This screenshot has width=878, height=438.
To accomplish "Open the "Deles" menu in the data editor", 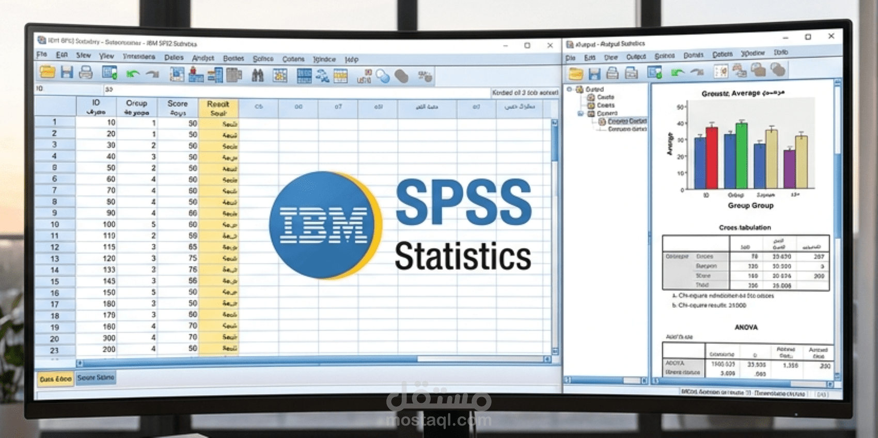I will click(x=174, y=57).
